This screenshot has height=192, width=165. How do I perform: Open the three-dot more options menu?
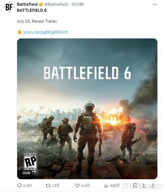click(155, 4)
